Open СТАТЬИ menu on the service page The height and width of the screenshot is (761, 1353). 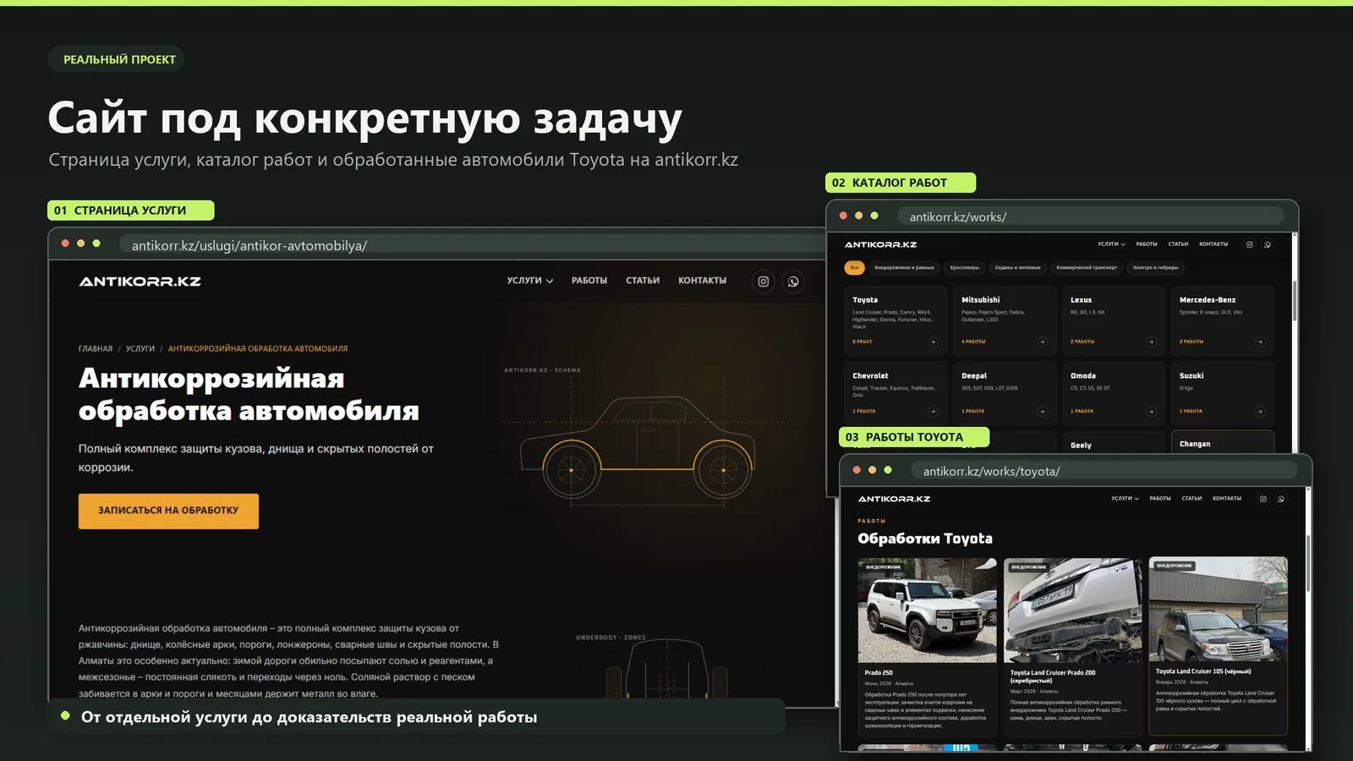[x=643, y=281]
